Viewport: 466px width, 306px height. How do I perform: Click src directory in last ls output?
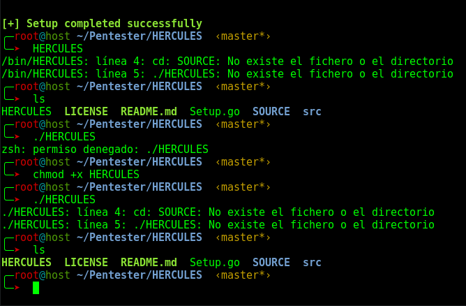(312, 263)
